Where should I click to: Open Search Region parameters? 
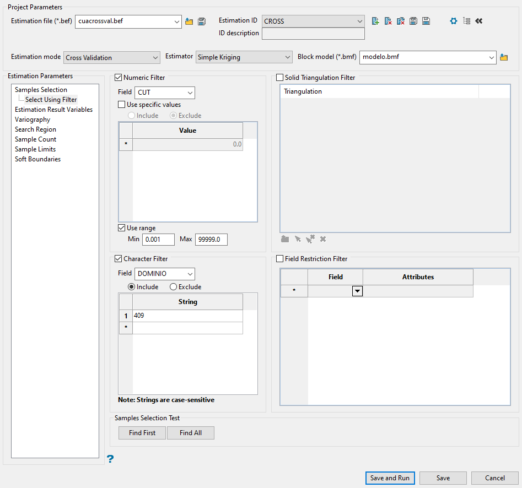click(x=35, y=129)
